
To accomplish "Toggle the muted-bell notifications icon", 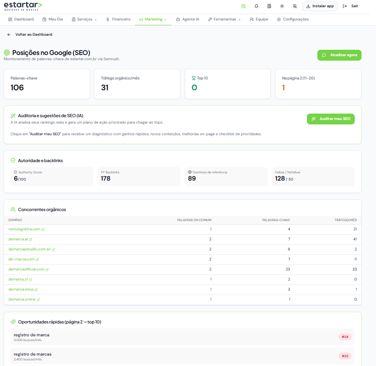I will click(295, 6).
